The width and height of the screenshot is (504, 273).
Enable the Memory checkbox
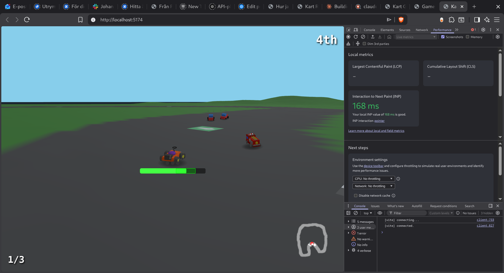[x=468, y=37]
